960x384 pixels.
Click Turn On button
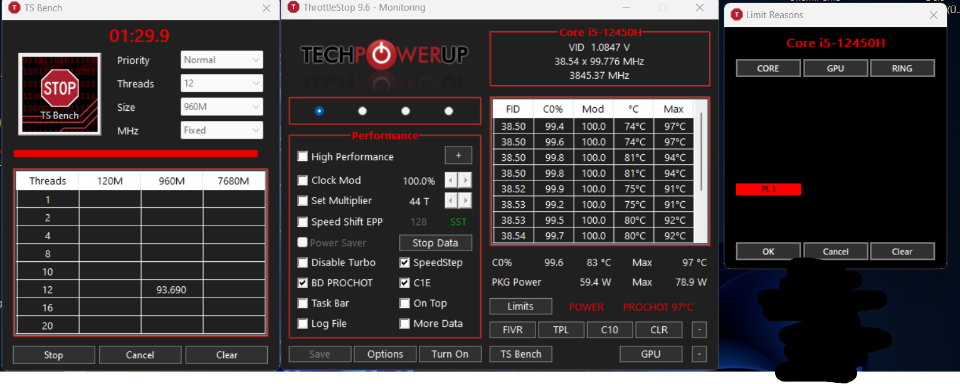pos(450,354)
